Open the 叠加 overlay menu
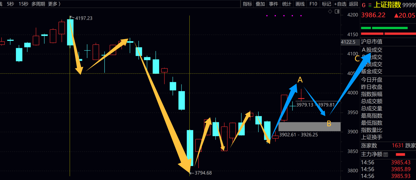This screenshot has height=180, width=416. point(260,4)
